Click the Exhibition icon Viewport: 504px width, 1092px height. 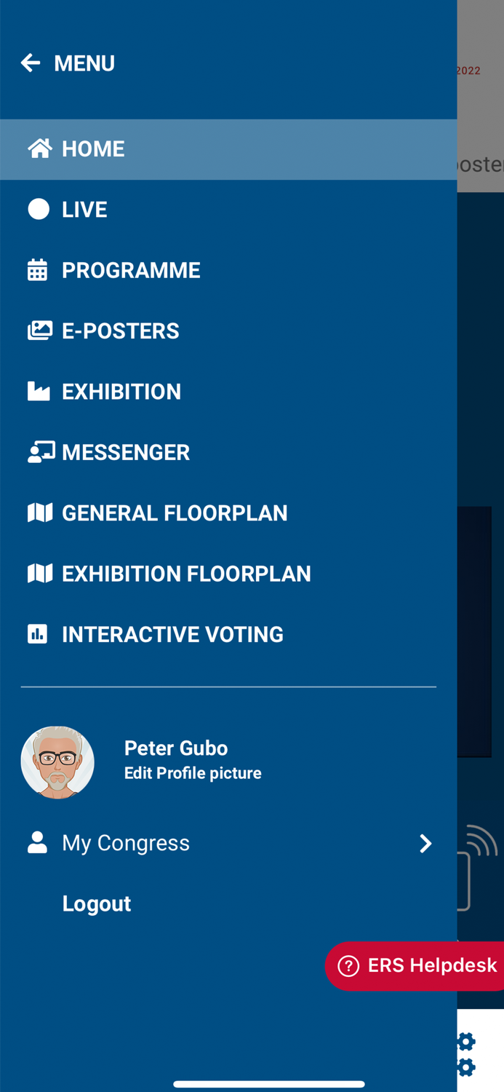[x=39, y=392]
